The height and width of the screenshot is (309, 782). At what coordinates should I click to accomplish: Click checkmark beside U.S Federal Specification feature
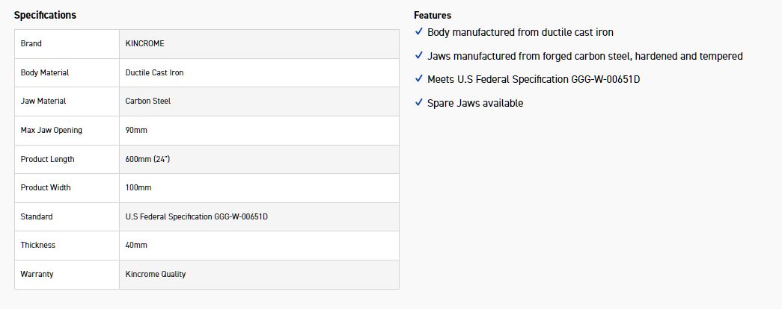pos(418,79)
